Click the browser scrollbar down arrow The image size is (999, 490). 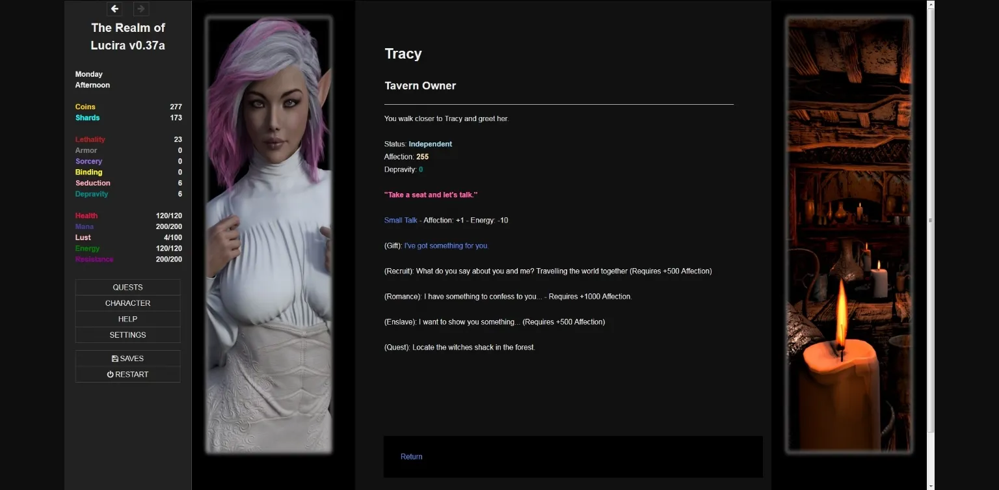(x=930, y=485)
